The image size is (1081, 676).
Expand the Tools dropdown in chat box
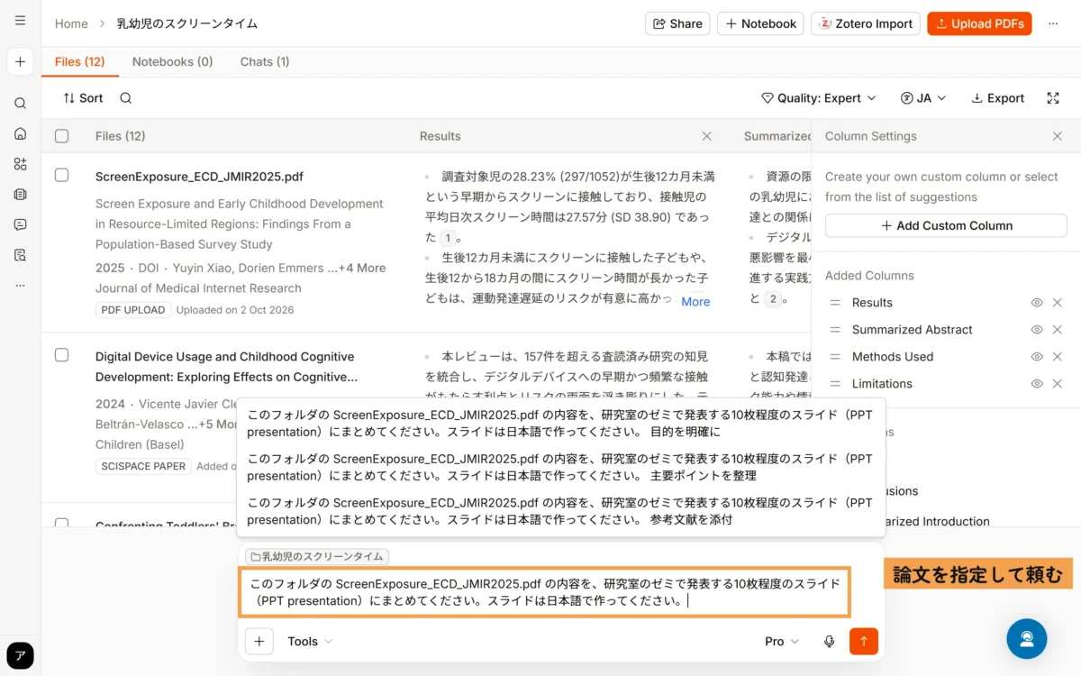point(310,642)
